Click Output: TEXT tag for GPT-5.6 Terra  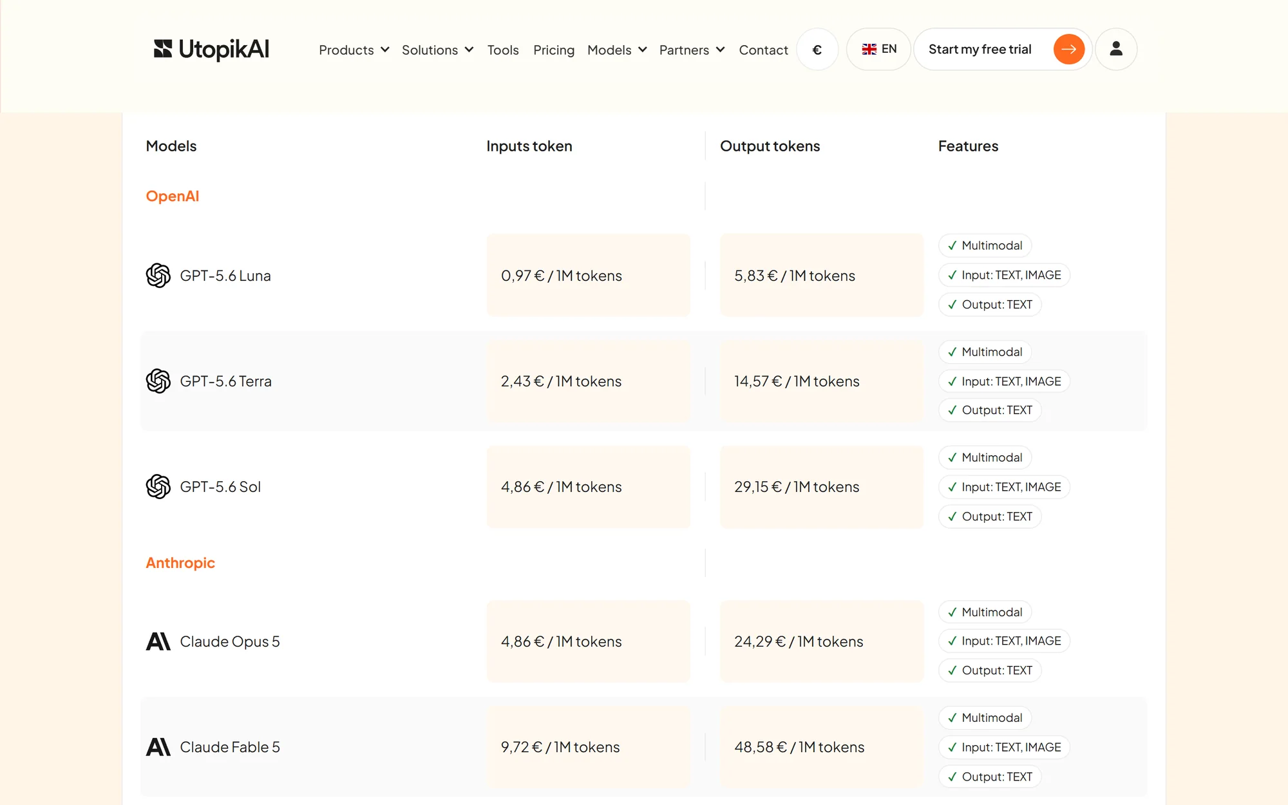click(x=990, y=410)
